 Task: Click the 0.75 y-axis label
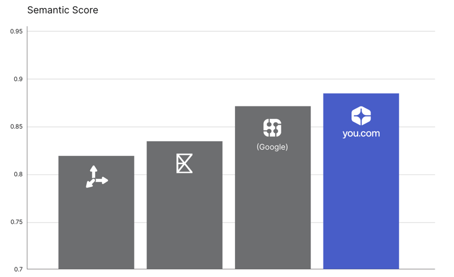[x=16, y=222]
